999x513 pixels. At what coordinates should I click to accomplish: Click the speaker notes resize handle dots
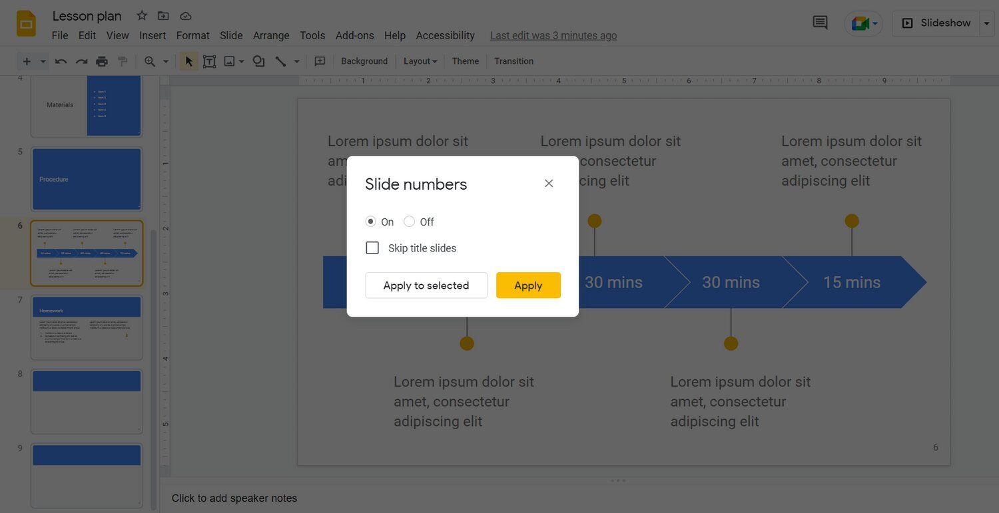coord(618,480)
